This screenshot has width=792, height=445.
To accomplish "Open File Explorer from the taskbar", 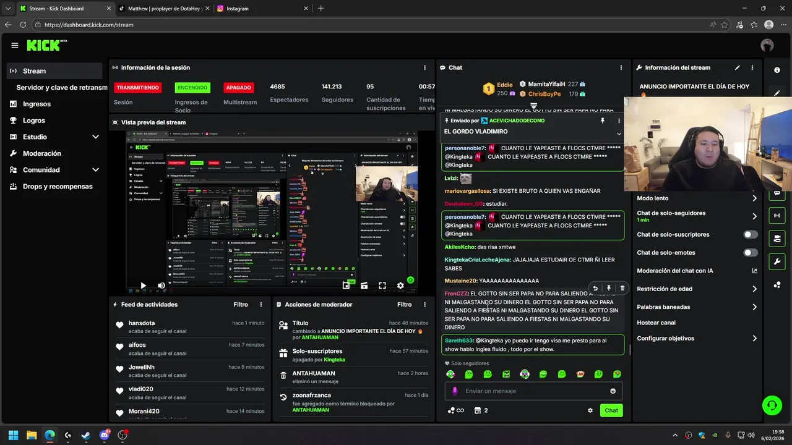I will pos(32,435).
